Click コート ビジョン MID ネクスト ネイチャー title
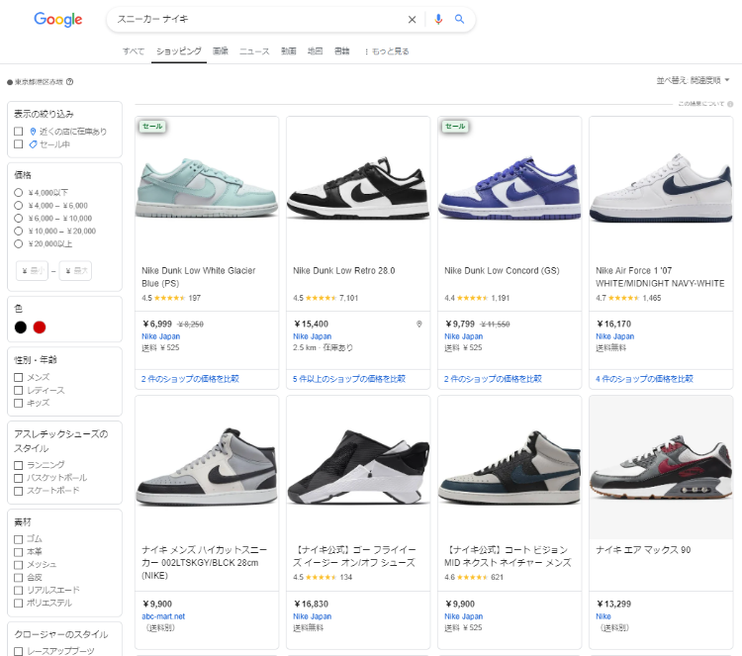Screen dimensions: 742x656 508,556
